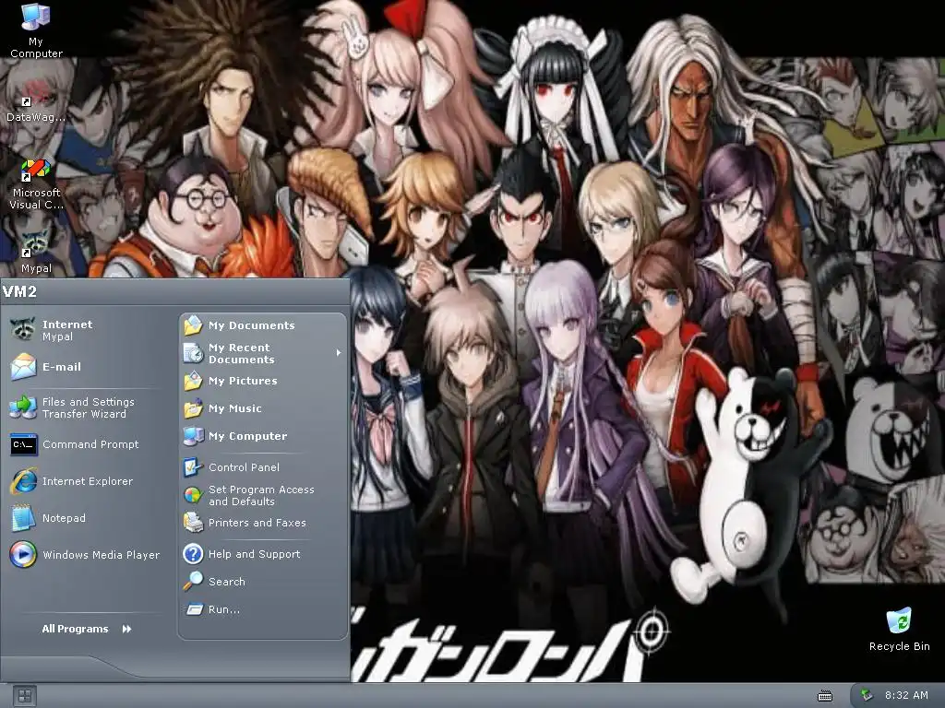Select My Documents label

252,325
